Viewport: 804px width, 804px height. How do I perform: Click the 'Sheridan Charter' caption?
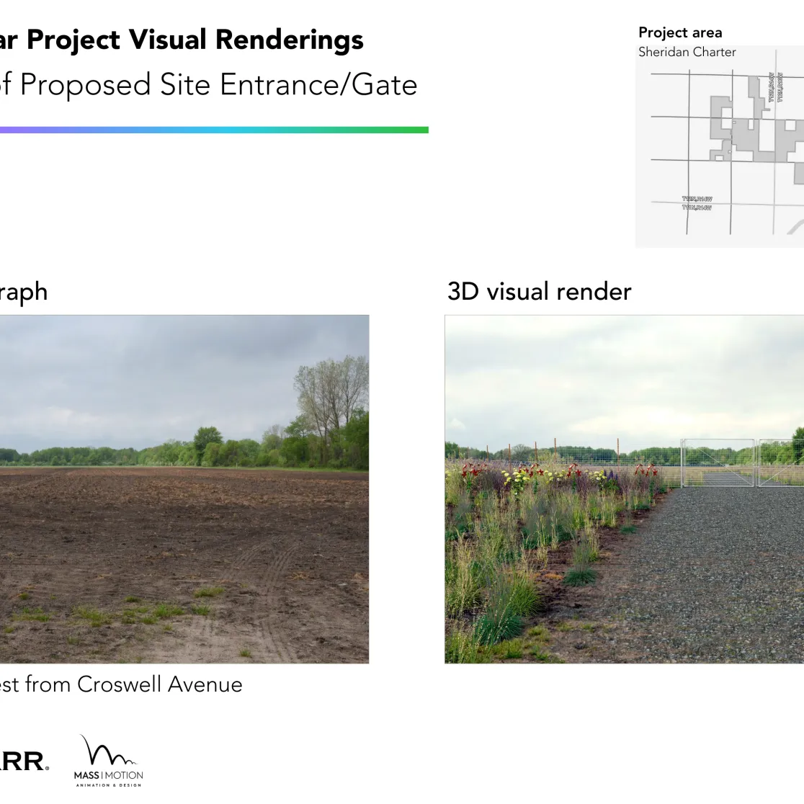coord(687,52)
